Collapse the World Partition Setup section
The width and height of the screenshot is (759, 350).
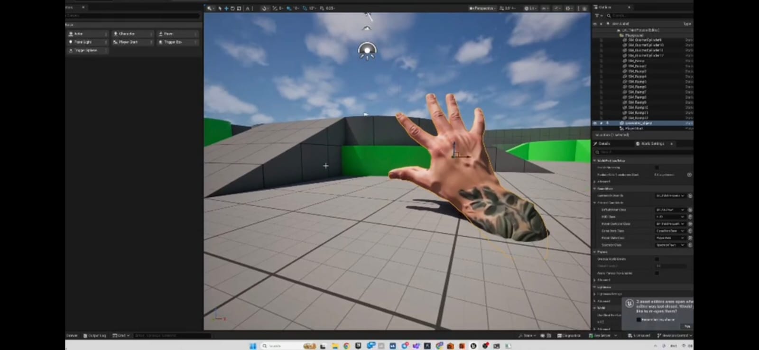595,161
